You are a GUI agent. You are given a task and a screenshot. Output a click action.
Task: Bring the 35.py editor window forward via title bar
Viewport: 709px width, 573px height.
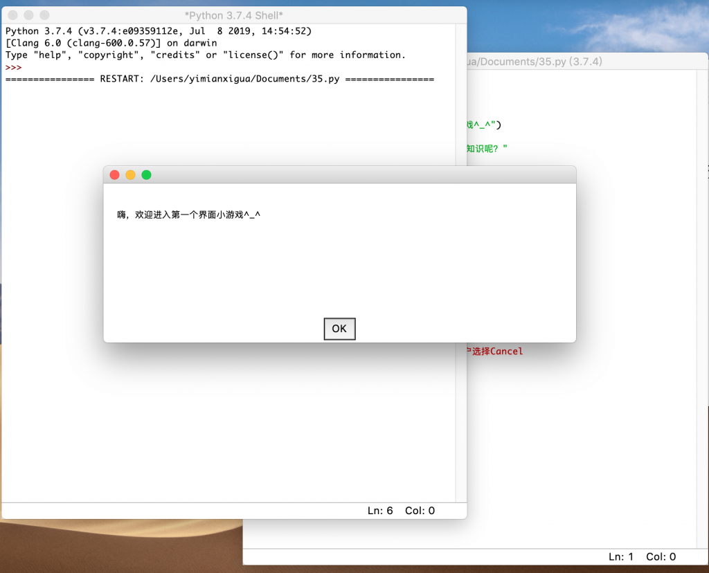tap(540, 62)
